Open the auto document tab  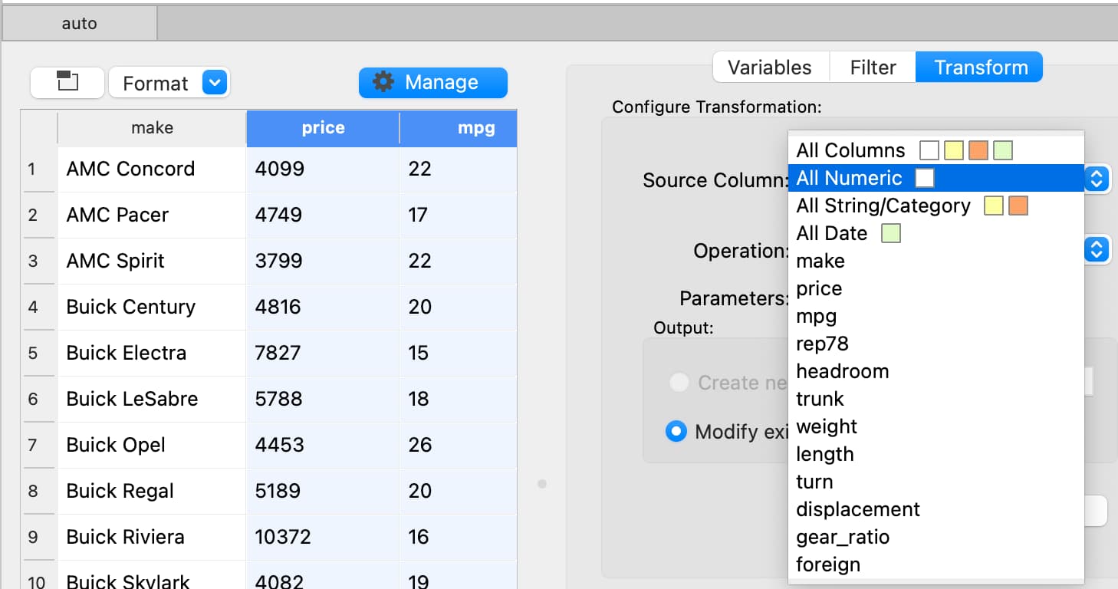point(79,24)
